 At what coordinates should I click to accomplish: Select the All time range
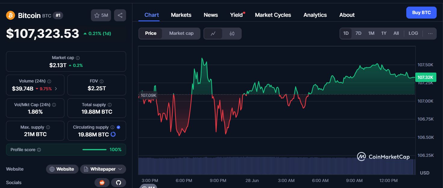(396, 34)
